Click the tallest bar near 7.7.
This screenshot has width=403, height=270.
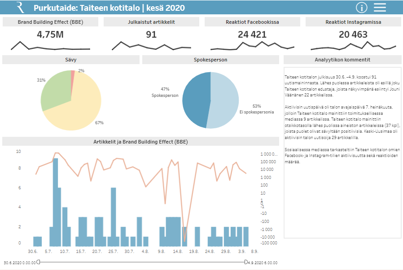coord(56,202)
